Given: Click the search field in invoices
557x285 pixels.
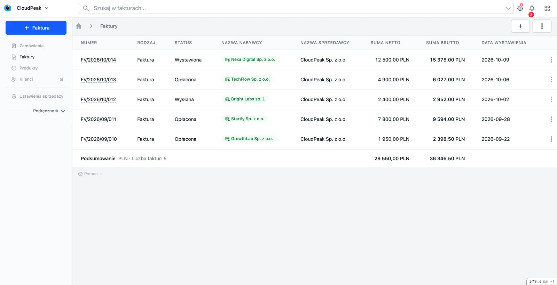Looking at the screenshot, I should tap(296, 8).
